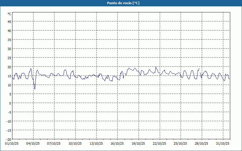Click the 25 y-axis tick label
This screenshot has height=151, width=242.
click(x=9, y=58)
